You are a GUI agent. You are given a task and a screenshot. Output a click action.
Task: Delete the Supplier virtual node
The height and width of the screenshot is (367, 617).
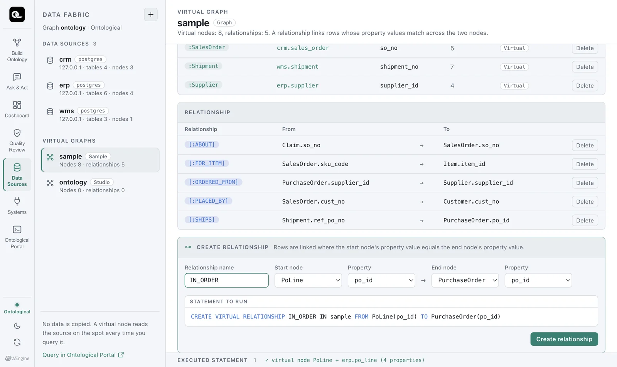(x=585, y=86)
